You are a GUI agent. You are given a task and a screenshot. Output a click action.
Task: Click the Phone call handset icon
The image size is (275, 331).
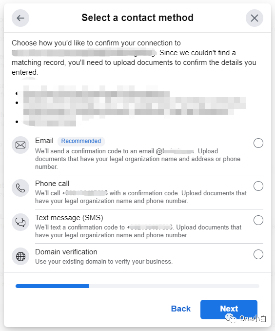[x=20, y=188]
